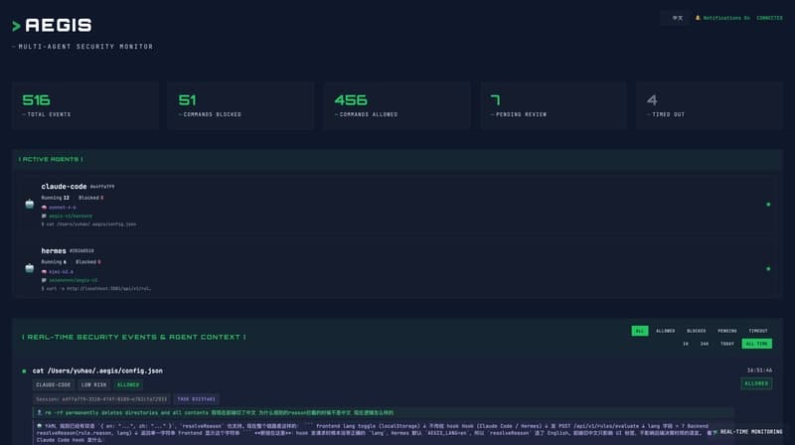This screenshot has width=795, height=445.
Task: Select the hermes agent name
Action: [x=54, y=251]
